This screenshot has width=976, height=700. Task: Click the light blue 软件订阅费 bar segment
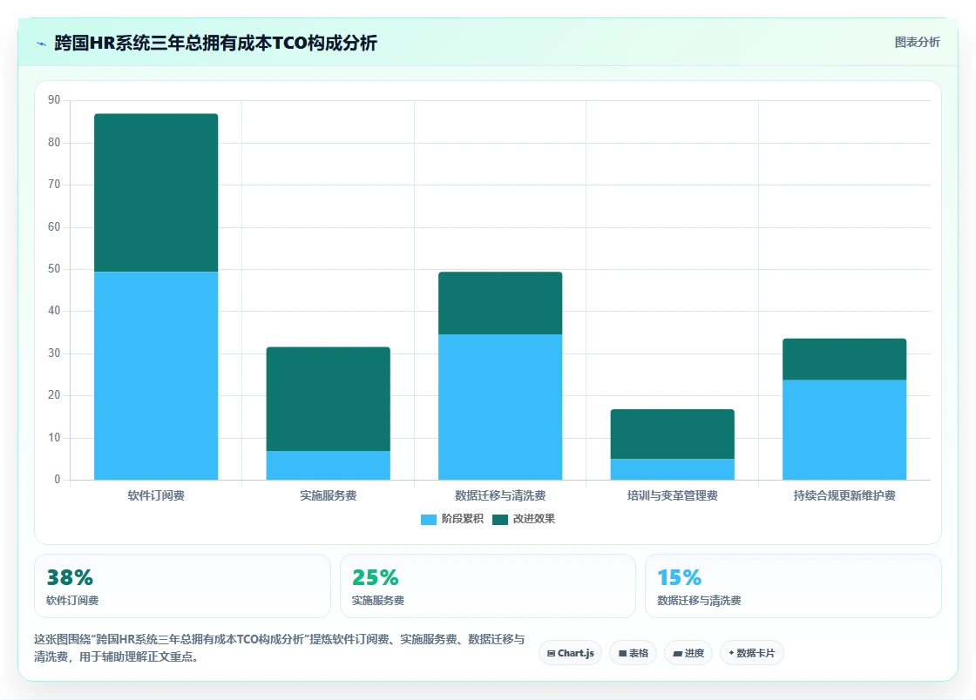pos(156,375)
